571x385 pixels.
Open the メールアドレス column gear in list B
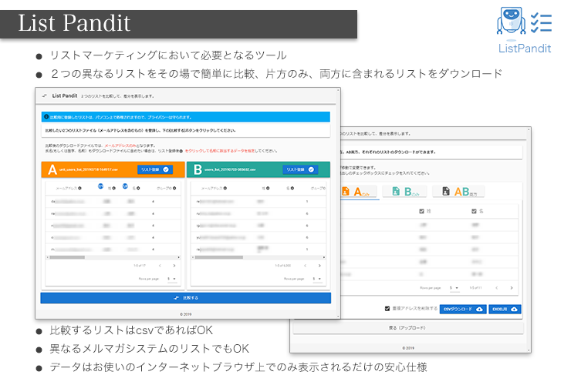(225, 189)
